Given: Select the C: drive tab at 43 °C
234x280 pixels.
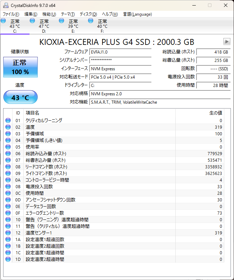Looking at the screenshot, I should tap(15, 26).
